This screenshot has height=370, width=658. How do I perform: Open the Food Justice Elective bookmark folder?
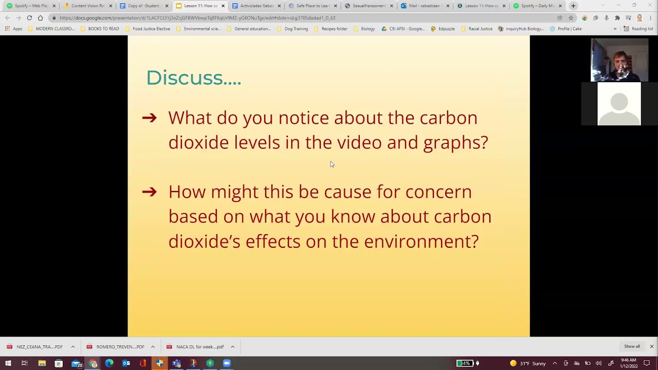[147, 29]
